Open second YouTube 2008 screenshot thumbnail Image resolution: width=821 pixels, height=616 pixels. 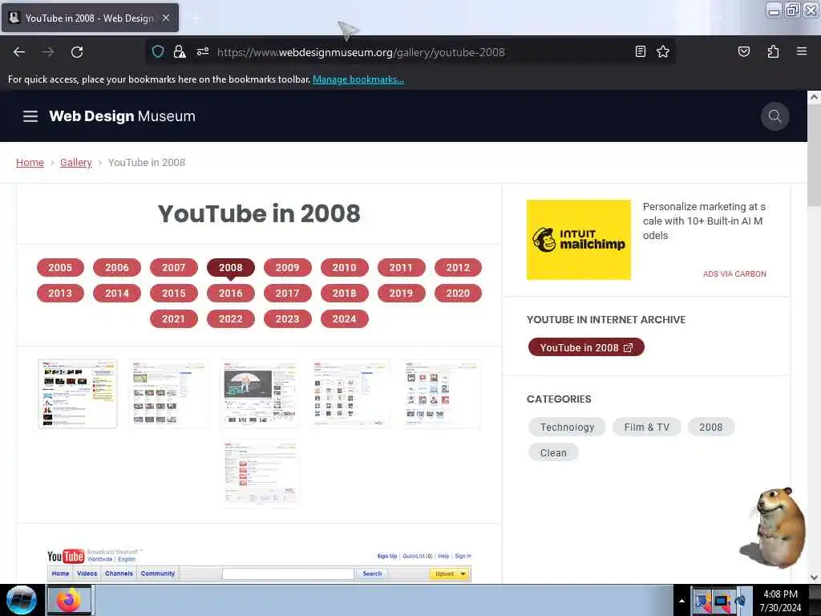pyautogui.click(x=168, y=393)
